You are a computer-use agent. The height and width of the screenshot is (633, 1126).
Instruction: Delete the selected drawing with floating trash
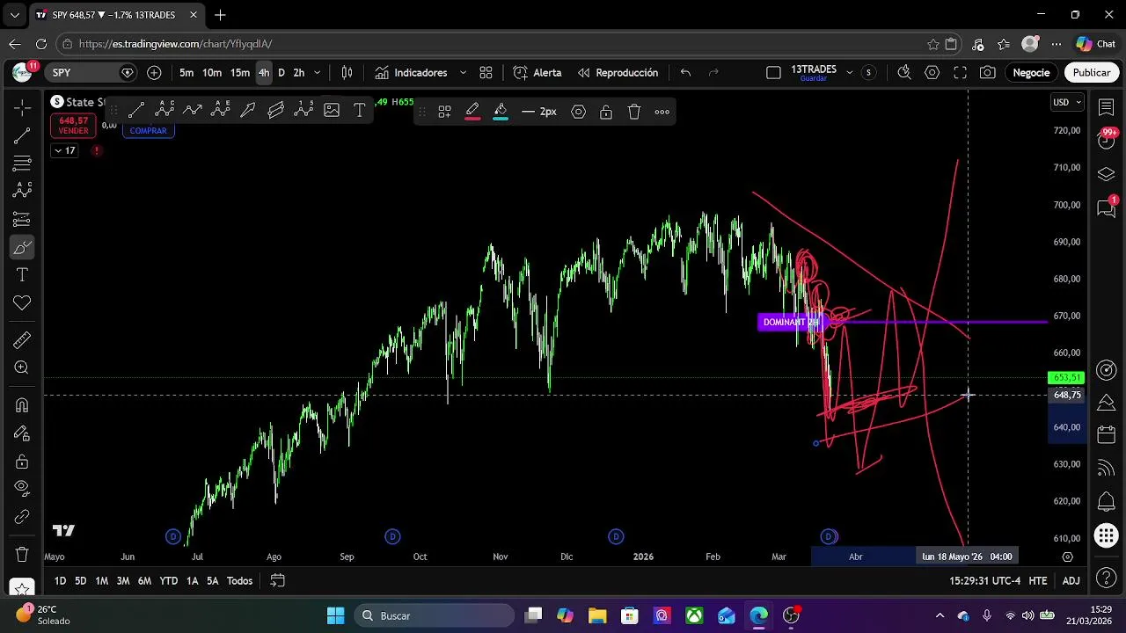coord(634,112)
